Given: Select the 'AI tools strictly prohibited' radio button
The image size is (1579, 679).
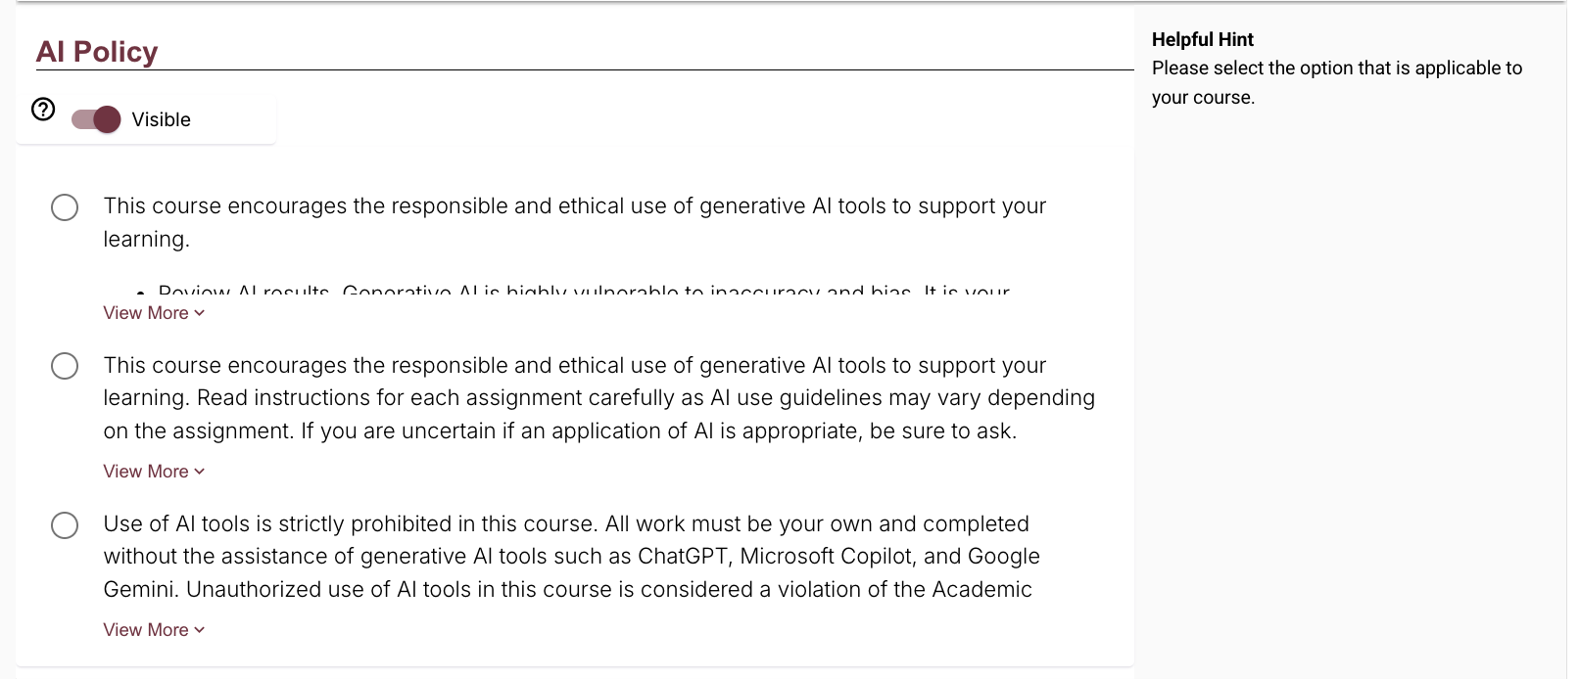Looking at the screenshot, I should tap(65, 525).
